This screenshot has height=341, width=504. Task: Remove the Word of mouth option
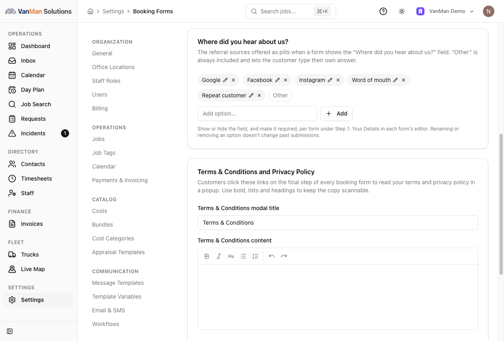pyautogui.click(x=403, y=80)
